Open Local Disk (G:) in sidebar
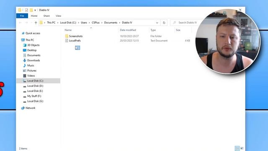The image size is (268, 151). pyautogui.click(x=35, y=101)
